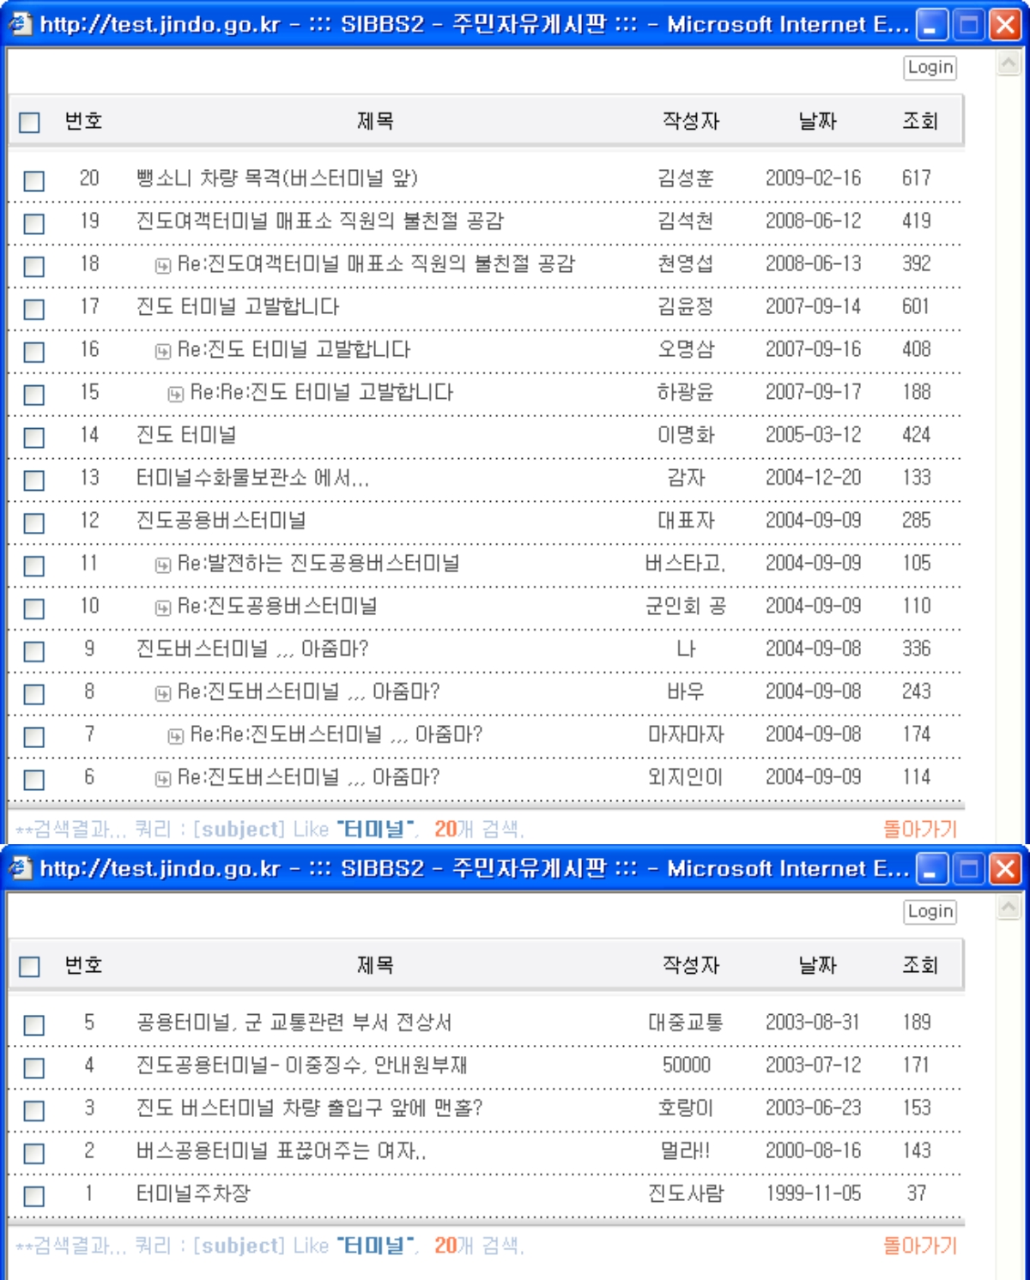The height and width of the screenshot is (1280, 1030).
Task: Check the box for post number 20
Action: (x=34, y=181)
